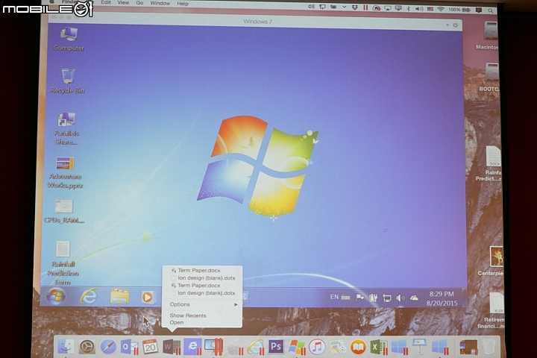The height and width of the screenshot is (358, 537).
Task: Click the Word icon in the Dock
Action: [x=172, y=347]
